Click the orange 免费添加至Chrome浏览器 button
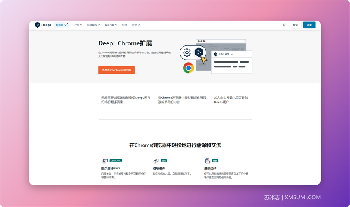 coord(116,70)
